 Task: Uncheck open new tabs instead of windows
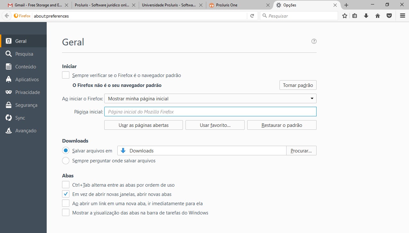66,194
